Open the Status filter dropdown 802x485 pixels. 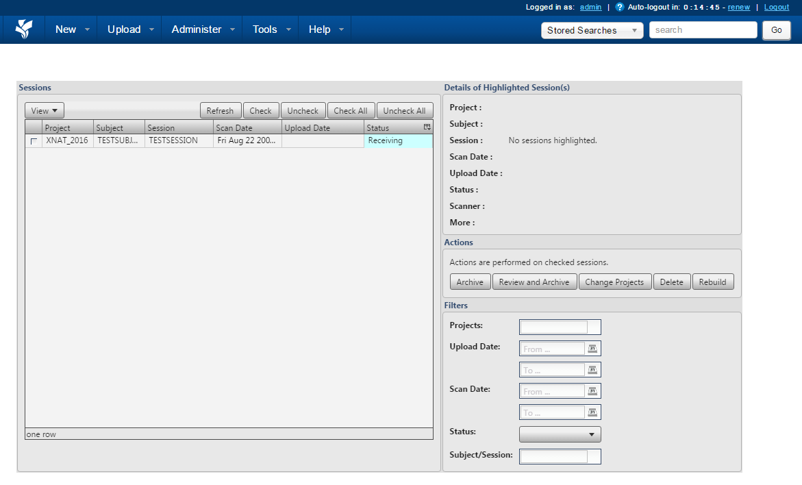click(x=560, y=434)
